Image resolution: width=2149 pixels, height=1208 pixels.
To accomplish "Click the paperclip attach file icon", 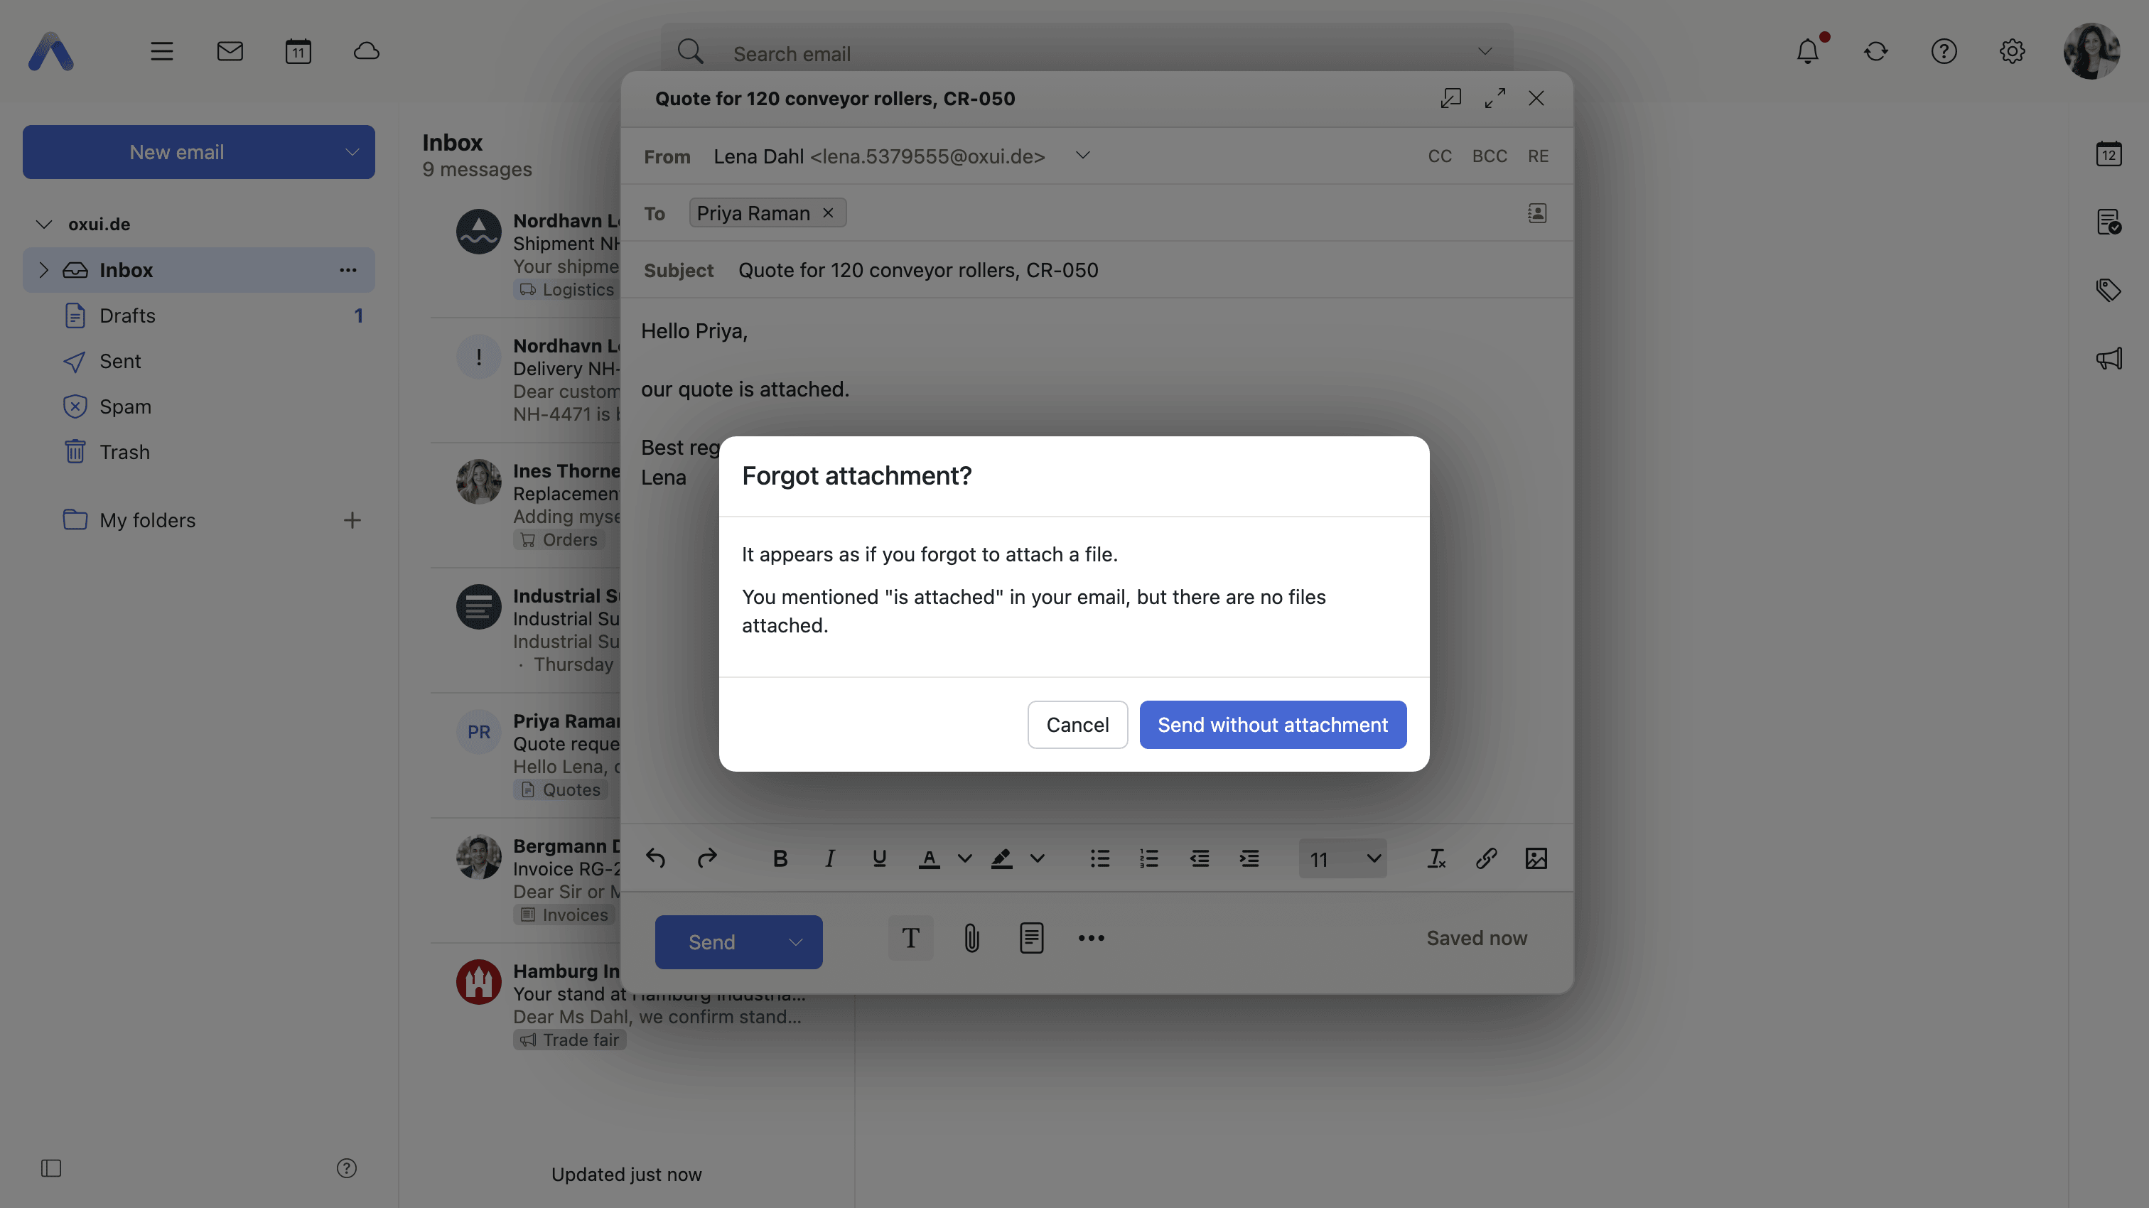I will click(971, 938).
